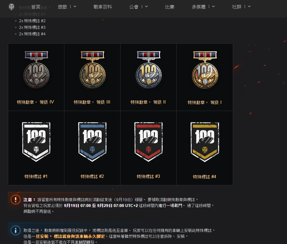Select the Class IV special medal image

point(36,69)
